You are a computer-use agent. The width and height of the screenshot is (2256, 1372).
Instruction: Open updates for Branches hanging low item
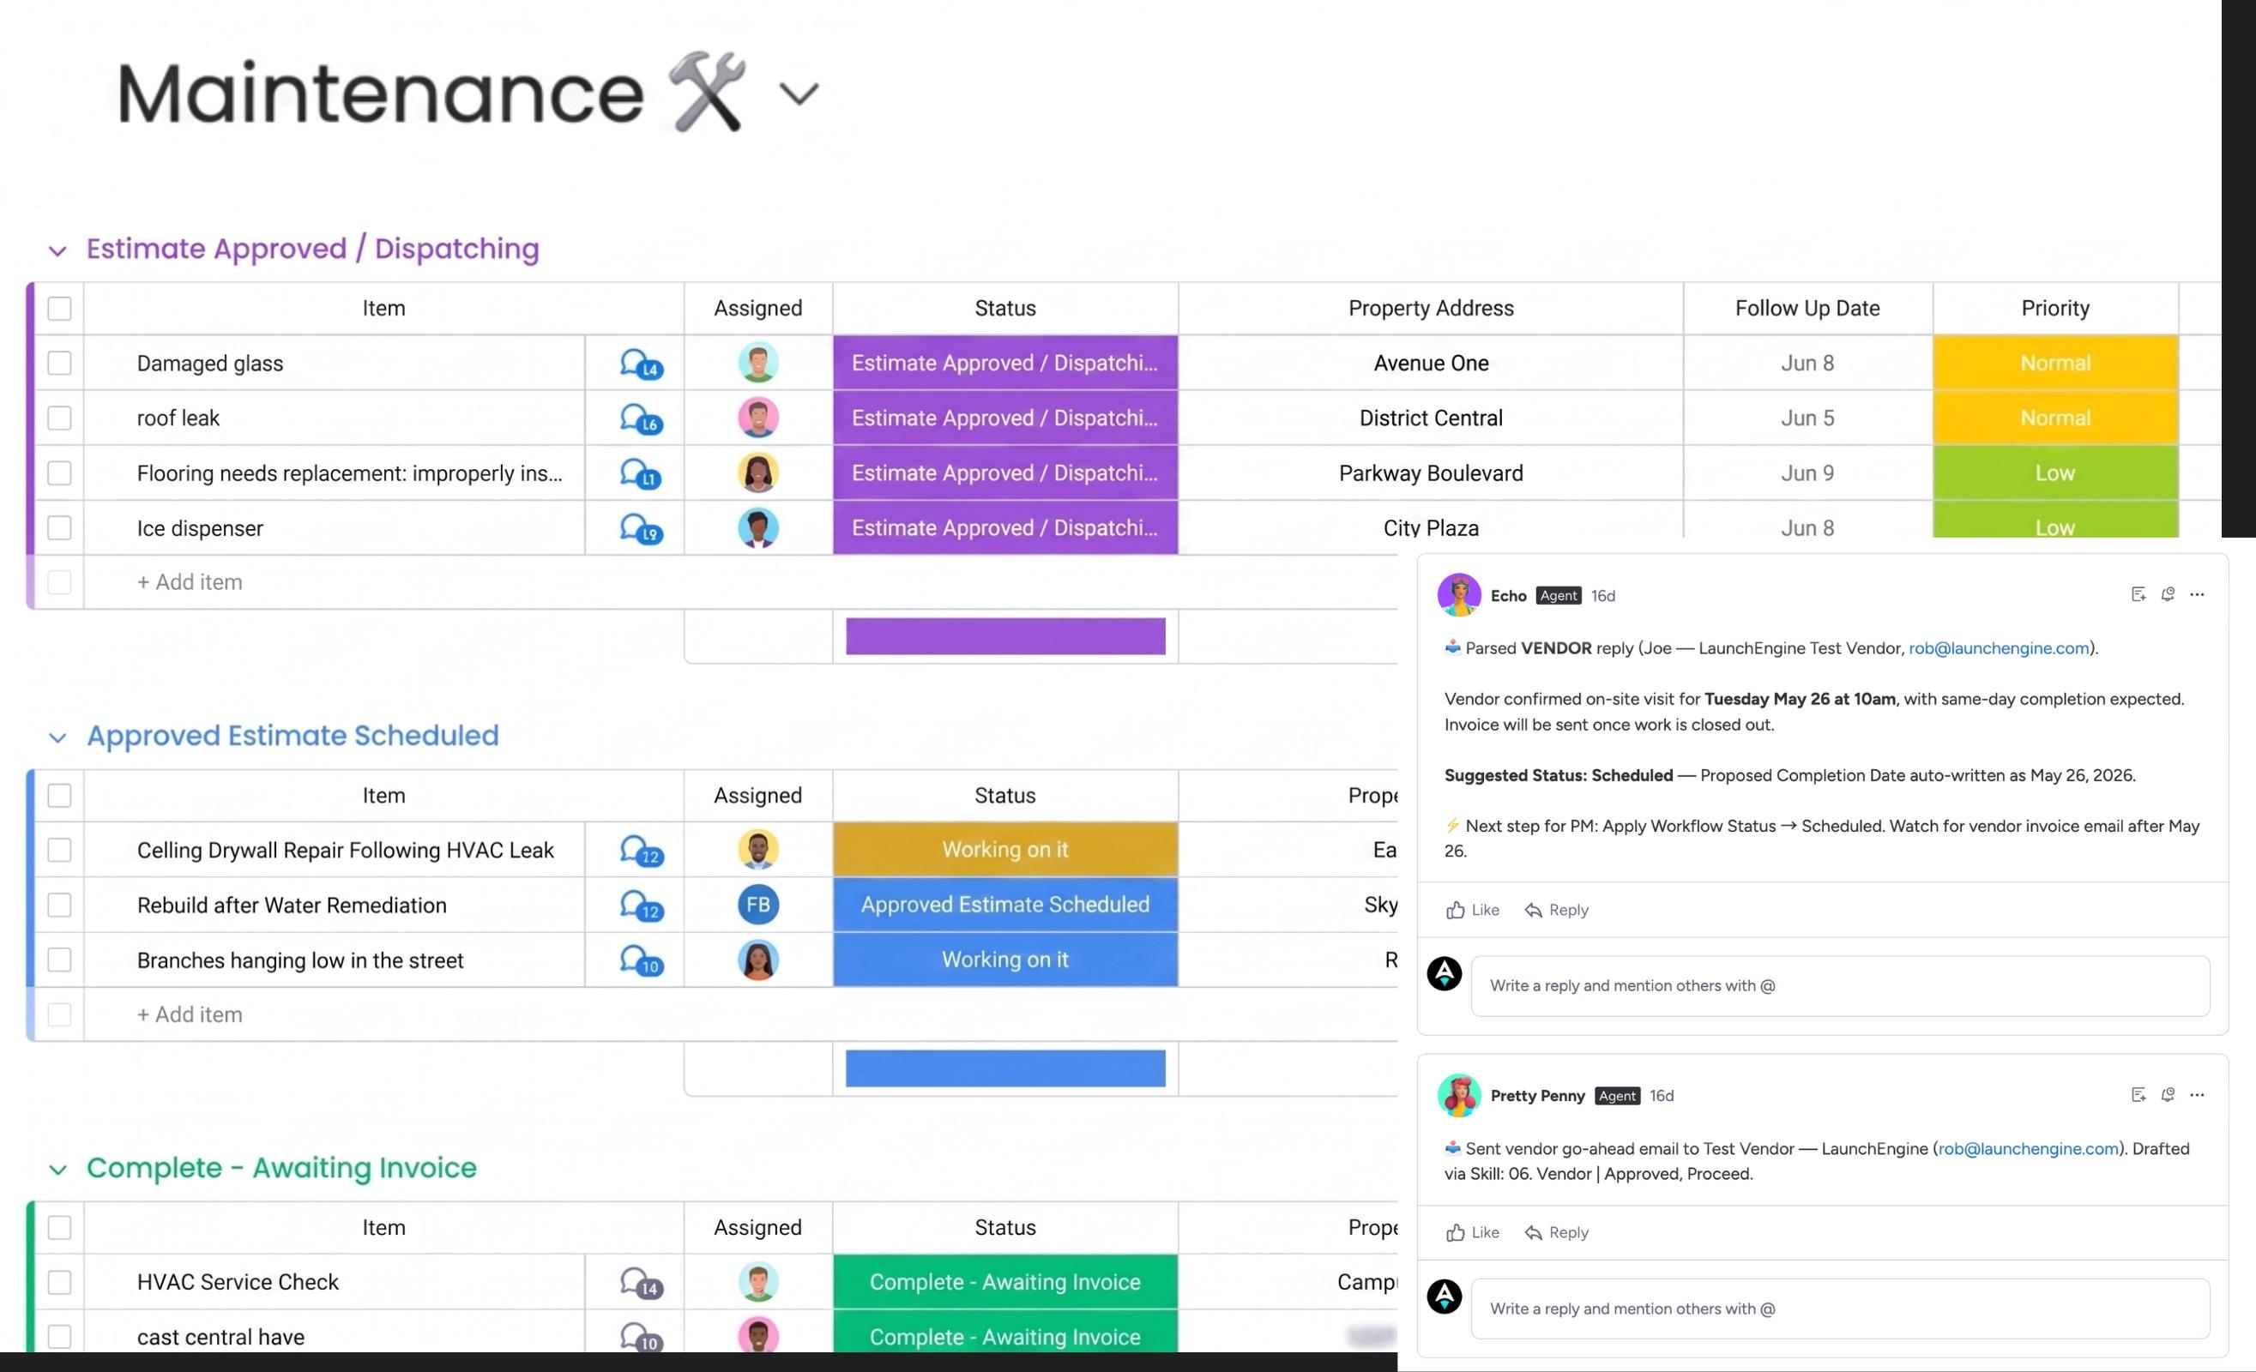pos(641,961)
